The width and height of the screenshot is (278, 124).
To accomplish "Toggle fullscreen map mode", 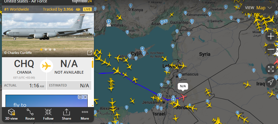I will [271, 69].
